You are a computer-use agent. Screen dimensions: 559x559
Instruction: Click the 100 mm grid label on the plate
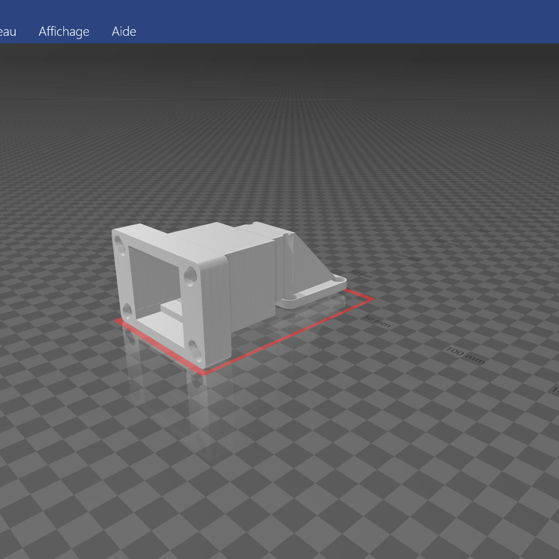click(x=466, y=355)
